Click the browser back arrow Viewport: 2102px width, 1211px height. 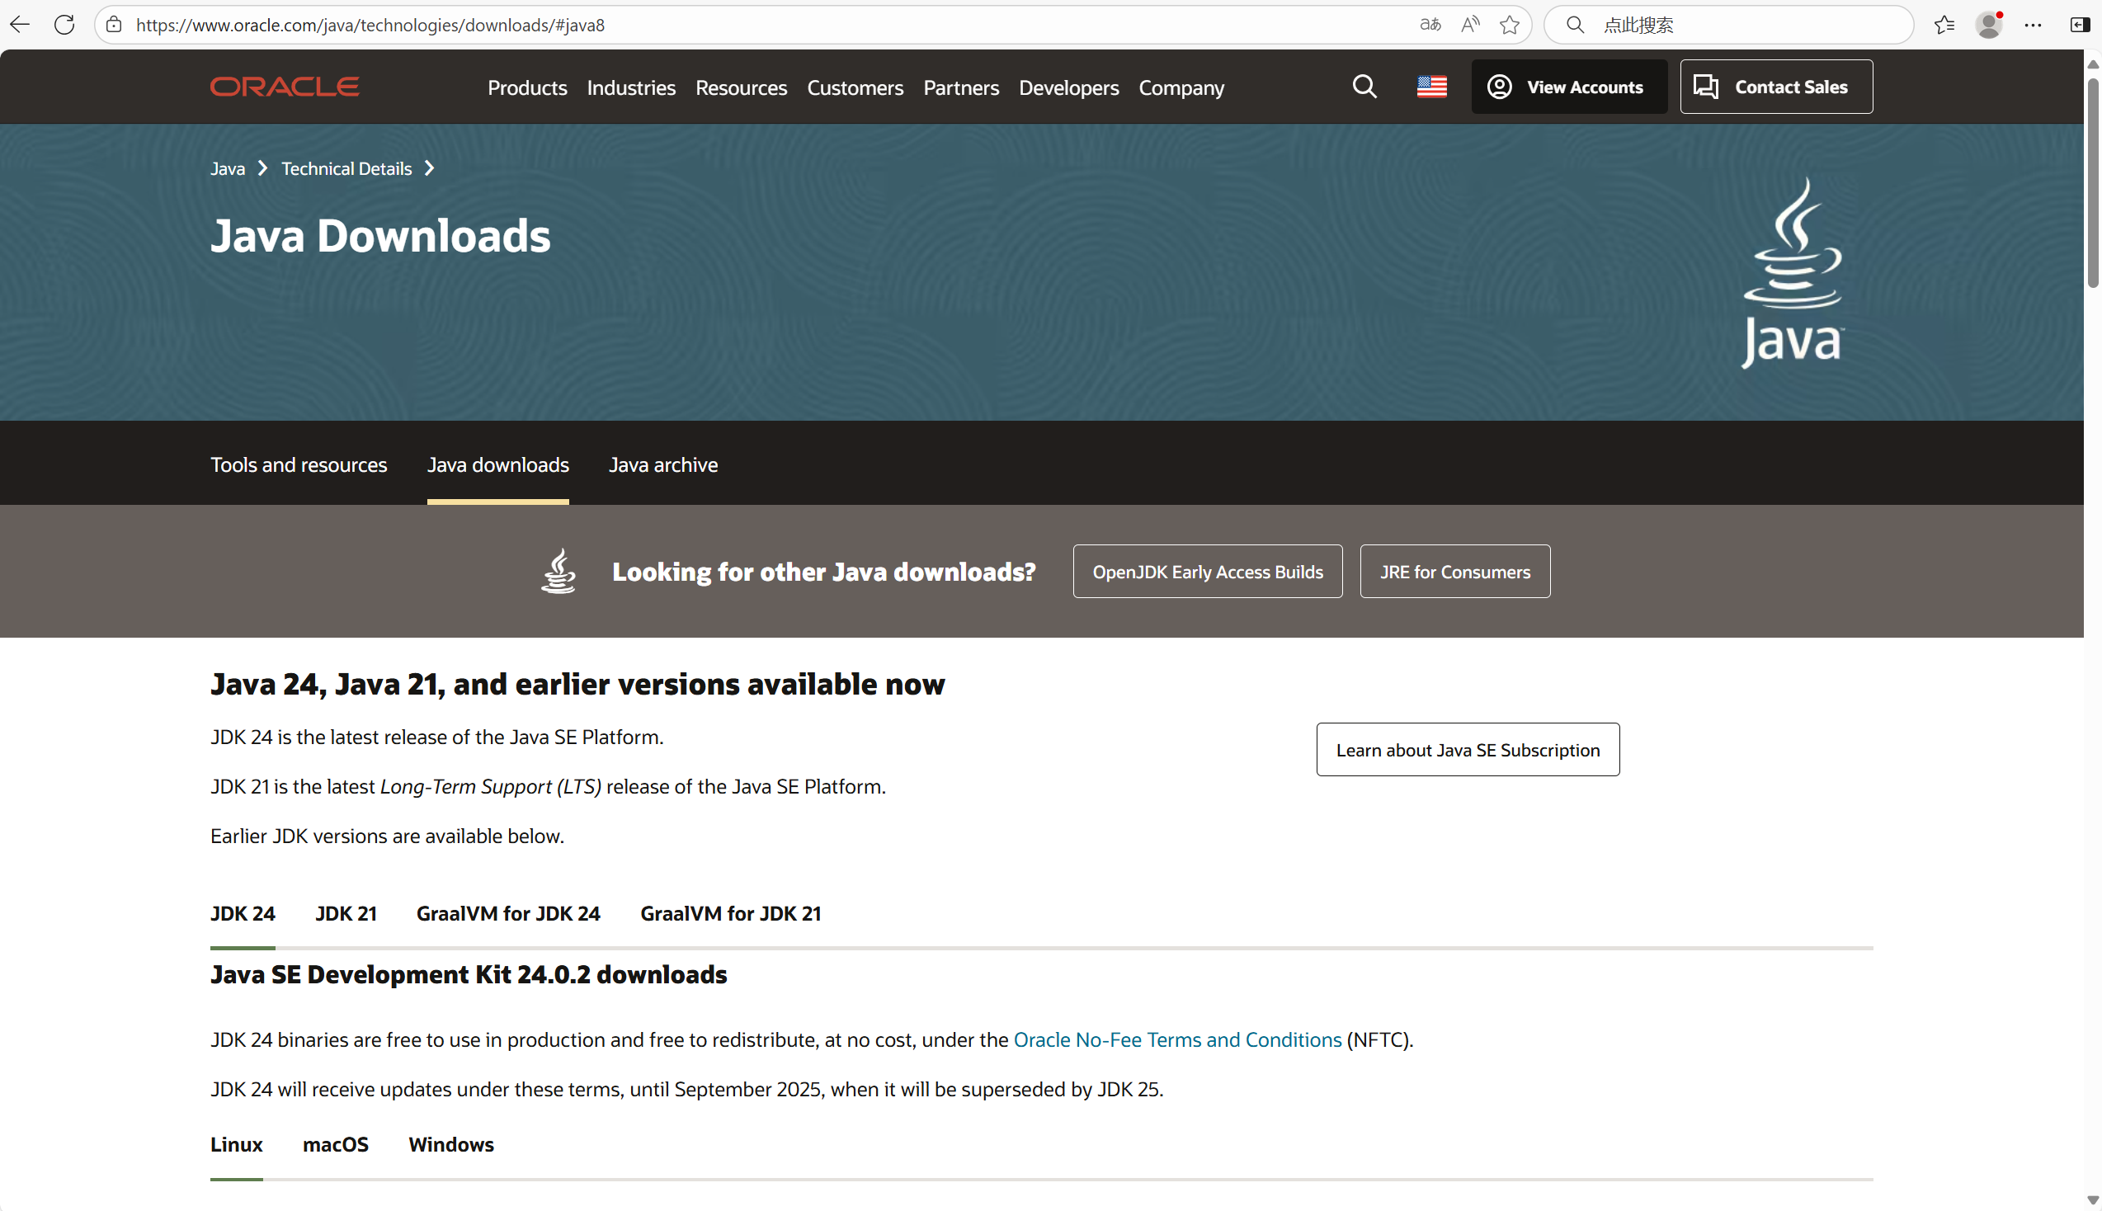(20, 25)
